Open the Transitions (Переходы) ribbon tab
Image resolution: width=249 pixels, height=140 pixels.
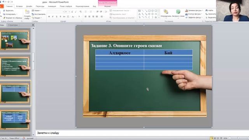coord(40,6)
